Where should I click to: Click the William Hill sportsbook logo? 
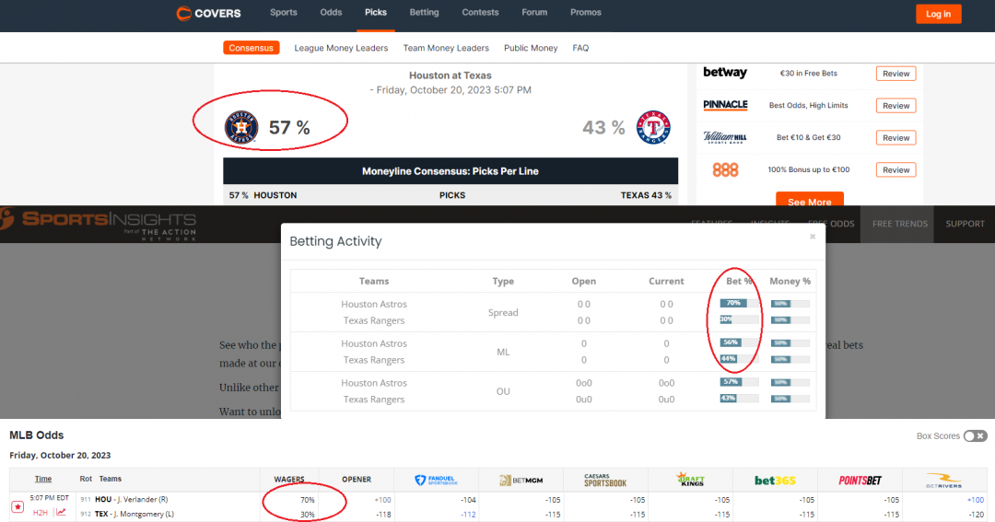(725, 137)
